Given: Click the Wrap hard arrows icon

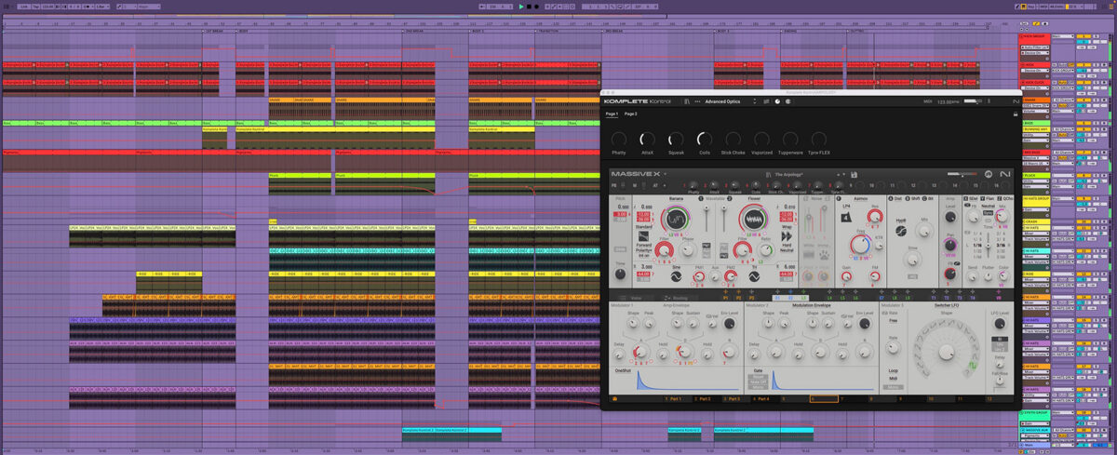Looking at the screenshot, I should coord(787,236).
